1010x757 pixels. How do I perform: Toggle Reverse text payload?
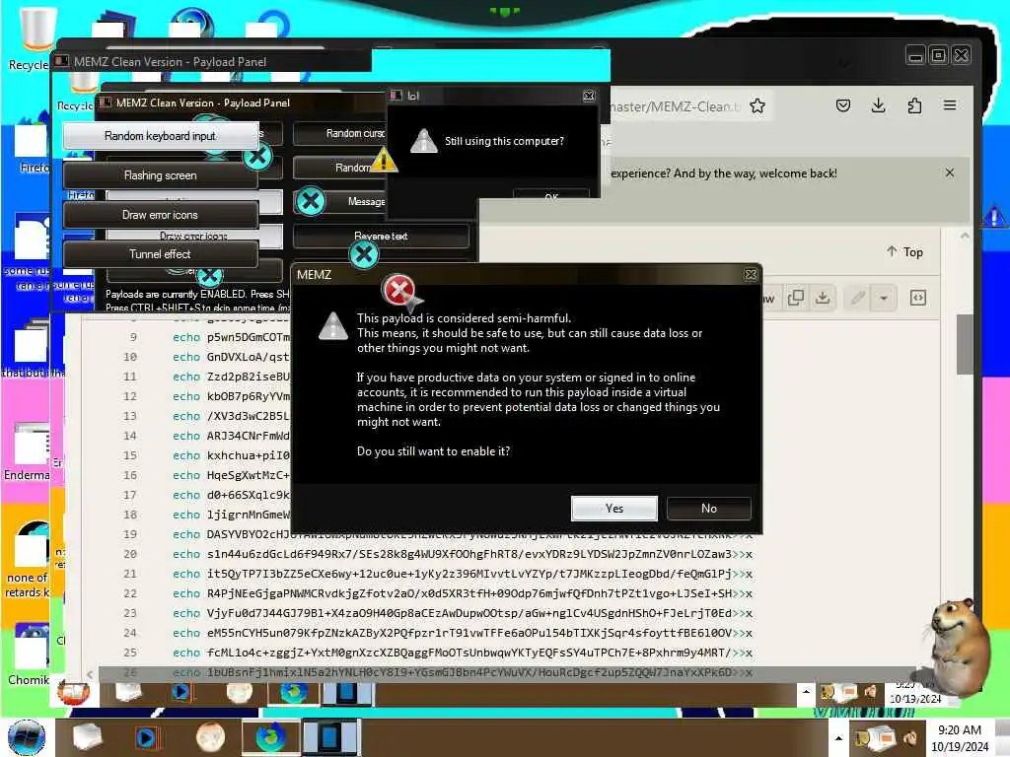[x=381, y=237]
